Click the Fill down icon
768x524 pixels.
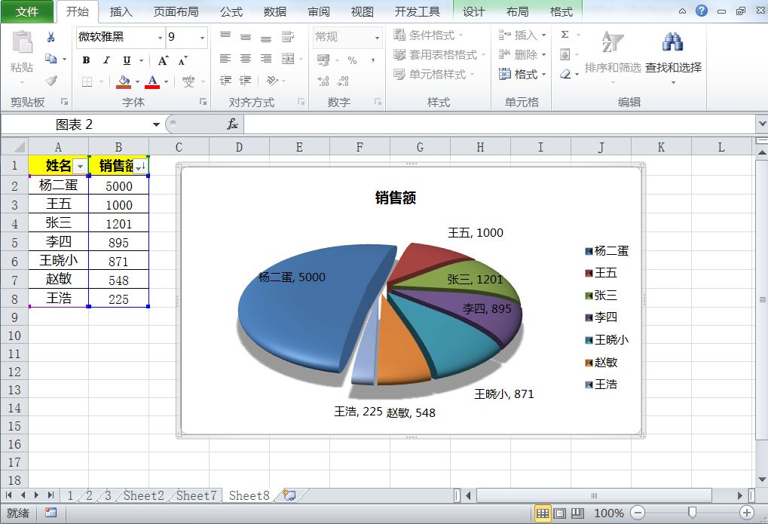565,54
